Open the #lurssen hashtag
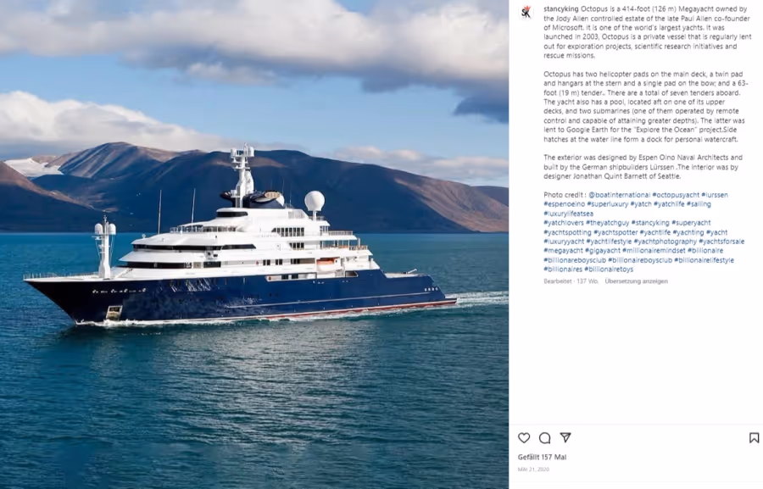Viewport: 763px width, 489px height. (x=715, y=195)
